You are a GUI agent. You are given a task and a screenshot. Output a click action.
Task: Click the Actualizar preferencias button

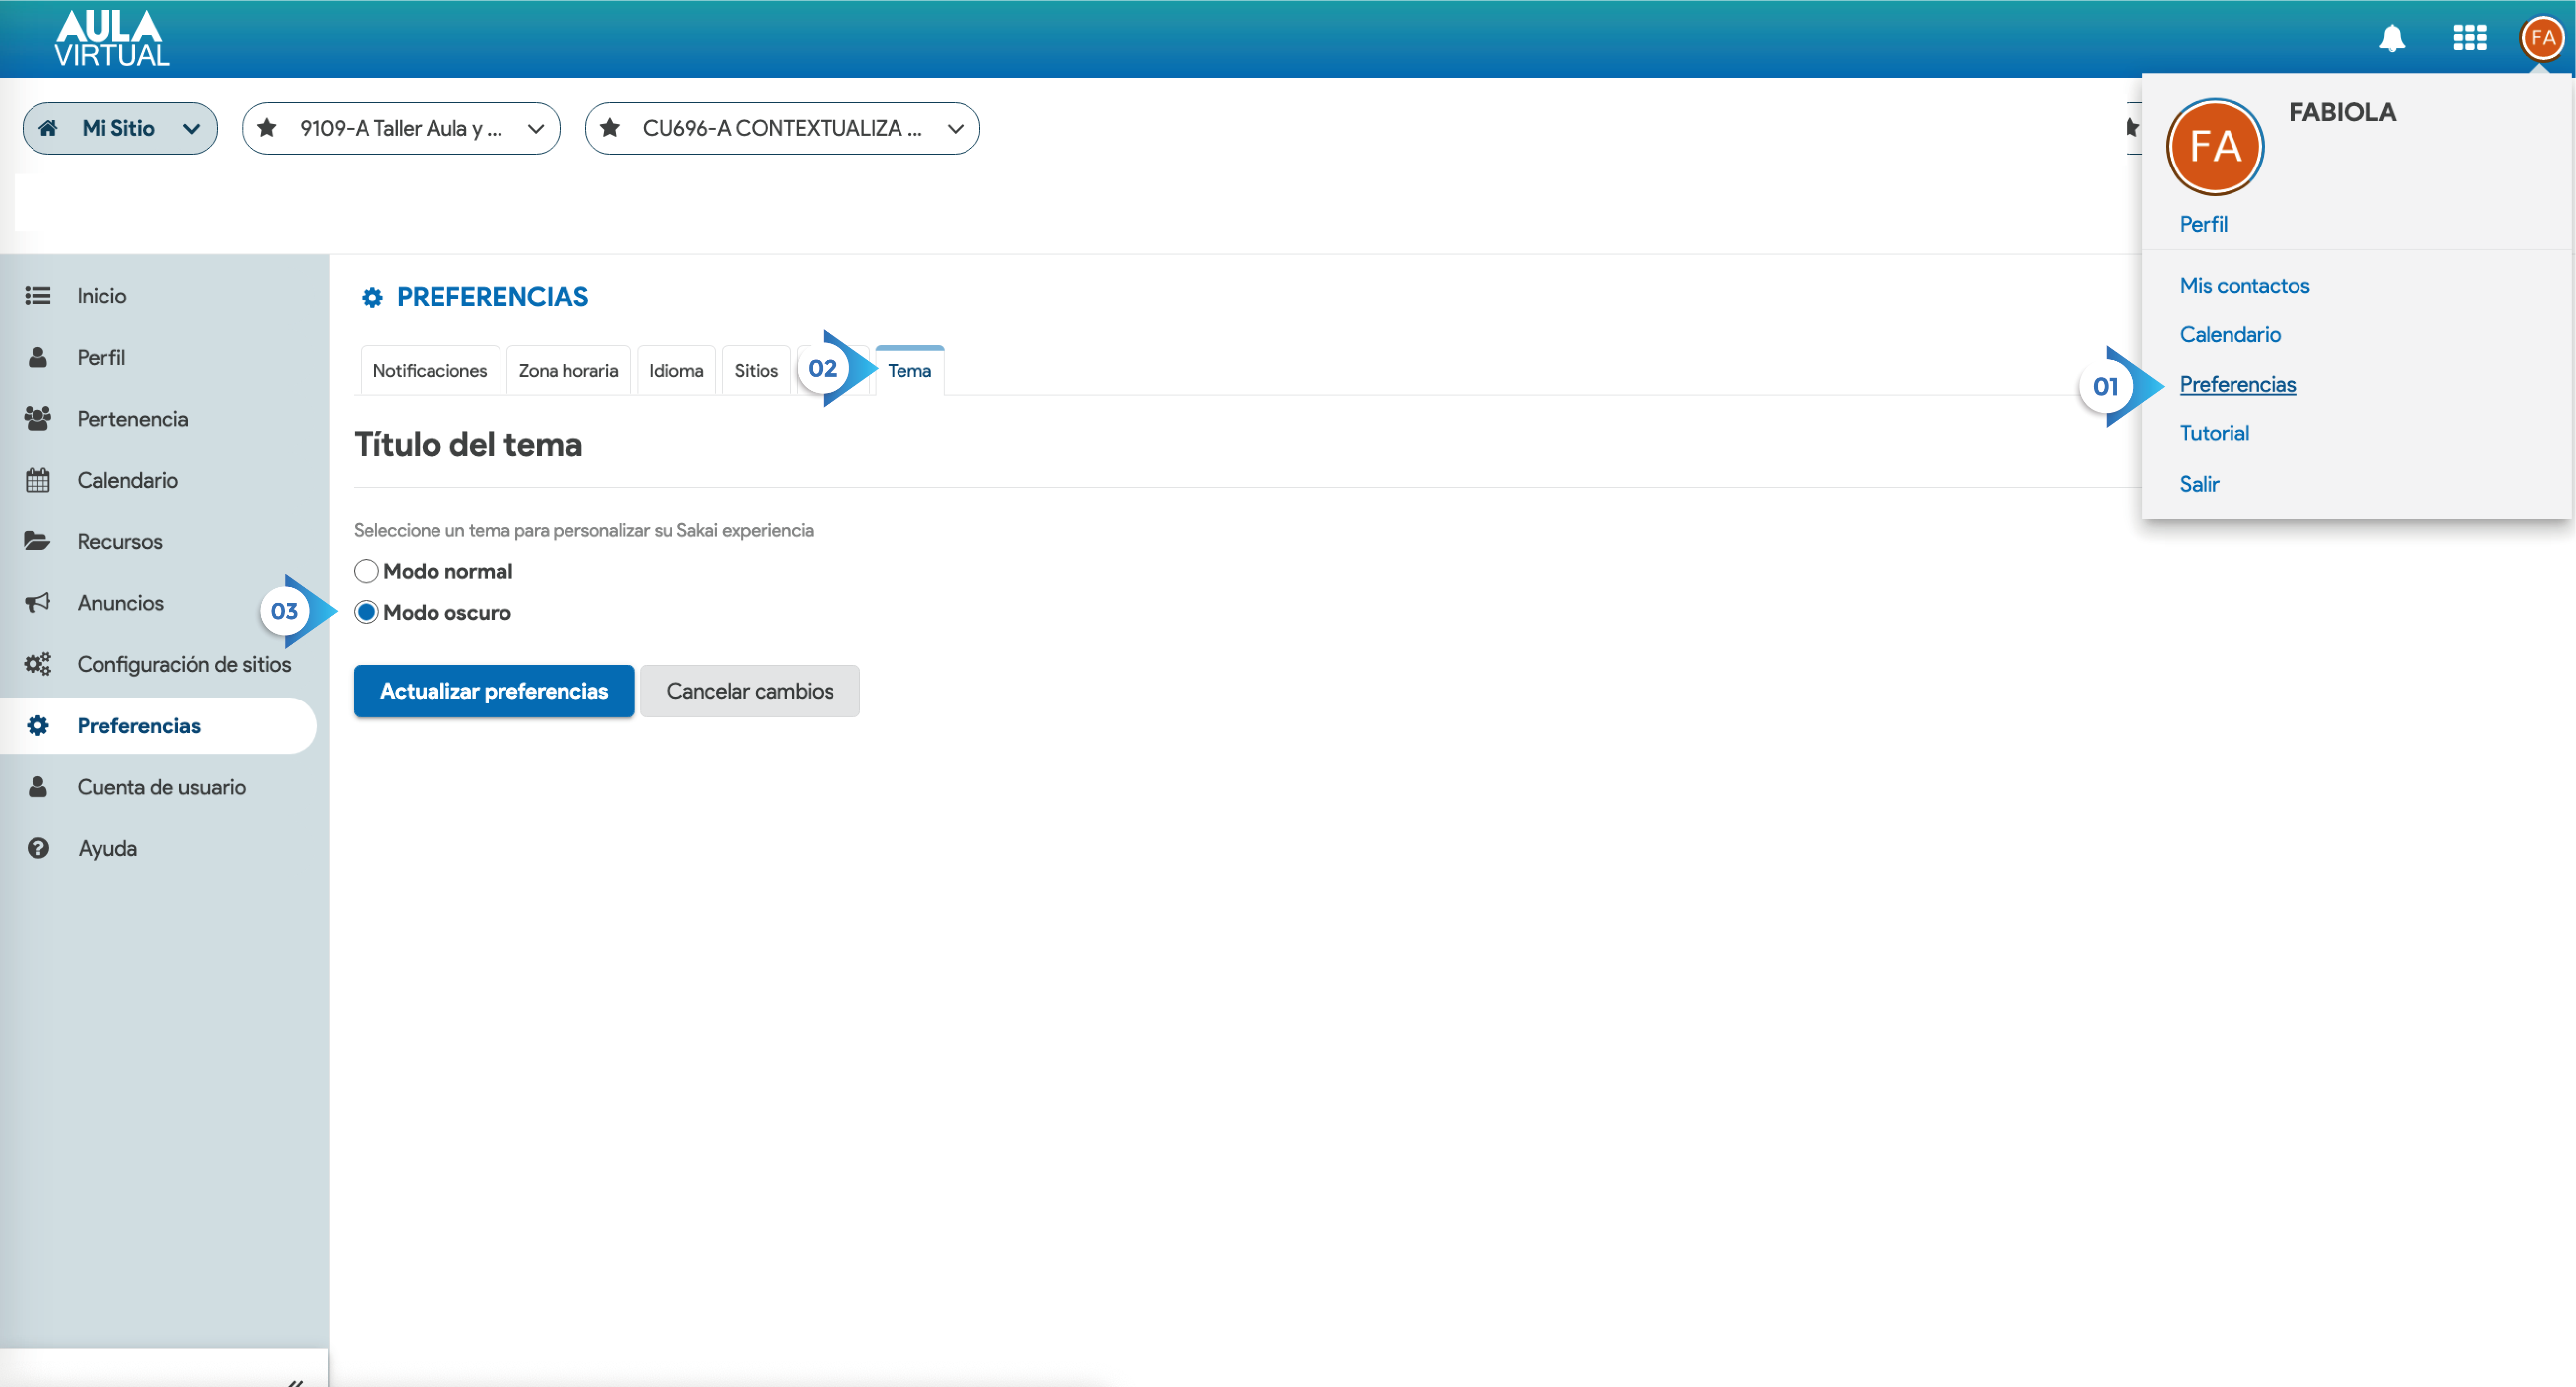tap(493, 691)
